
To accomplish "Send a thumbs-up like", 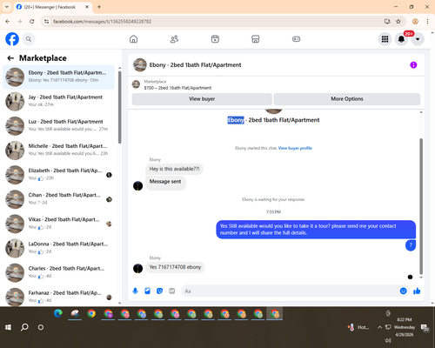I will tap(417, 291).
